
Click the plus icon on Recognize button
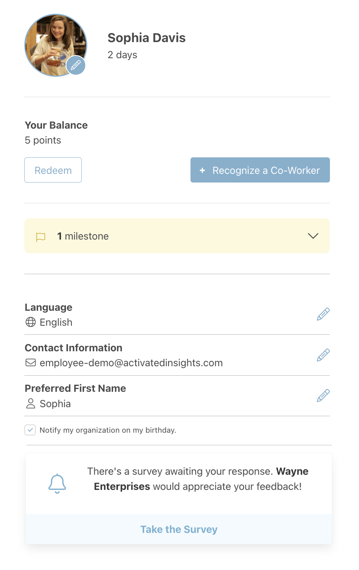202,170
